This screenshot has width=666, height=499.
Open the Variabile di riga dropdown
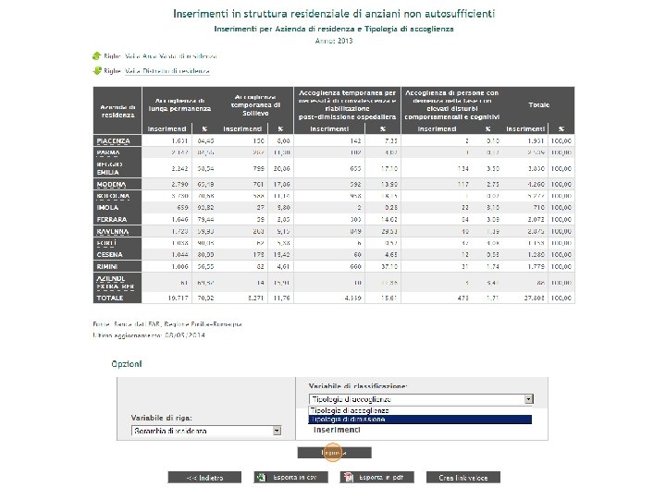point(206,431)
